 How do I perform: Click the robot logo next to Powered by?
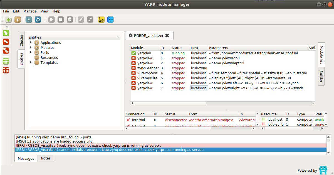[x=323, y=170]
